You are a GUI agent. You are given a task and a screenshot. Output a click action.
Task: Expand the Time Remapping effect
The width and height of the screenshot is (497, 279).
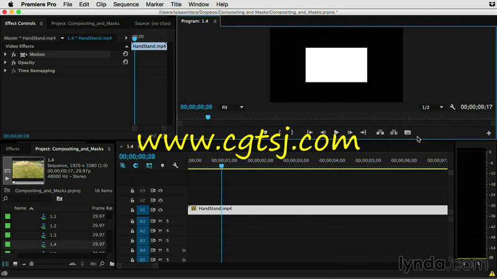[6, 71]
